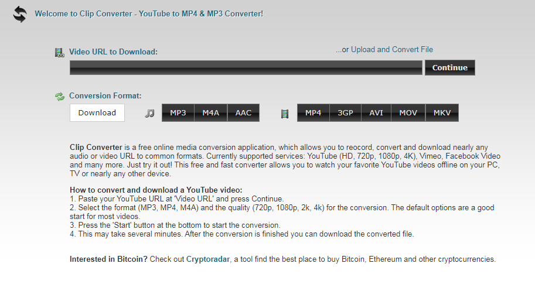Pick the 3GP video format
535x301 pixels.
pos(345,113)
